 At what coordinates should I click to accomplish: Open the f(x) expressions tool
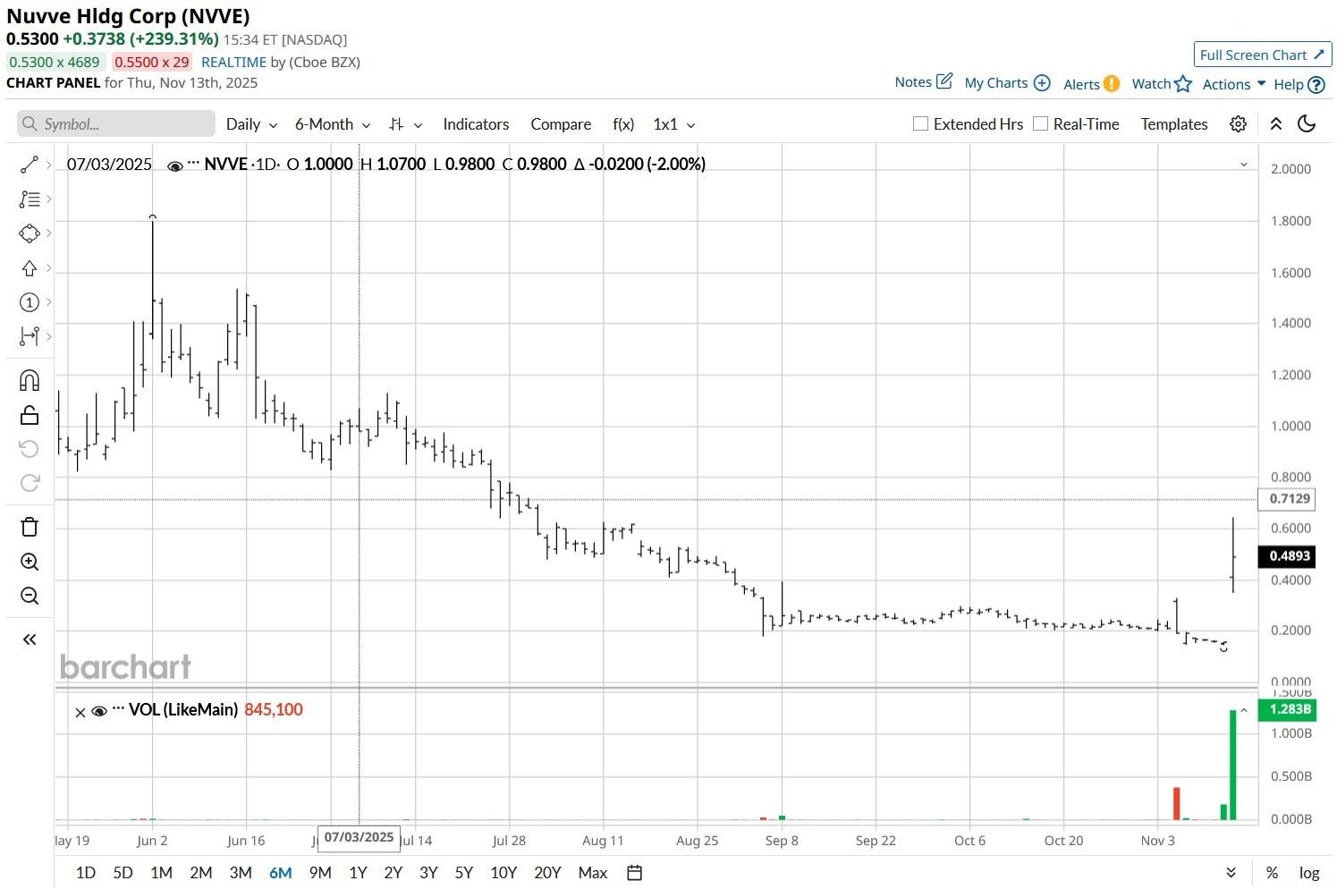(623, 124)
